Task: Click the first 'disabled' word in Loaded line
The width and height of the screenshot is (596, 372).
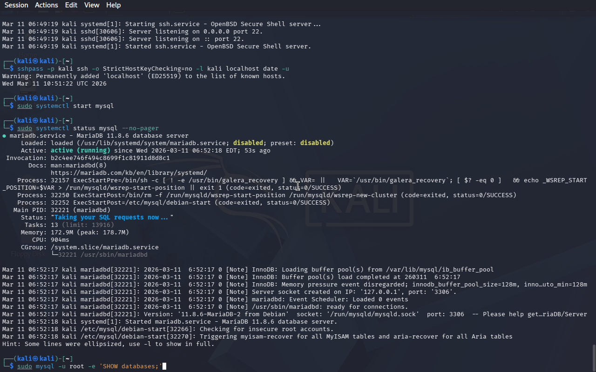Action: (x=248, y=143)
